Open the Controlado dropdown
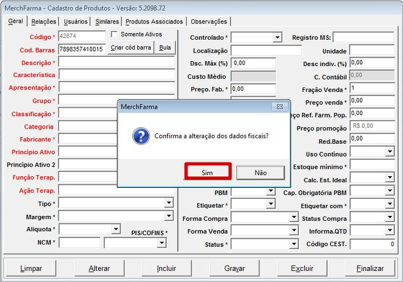This screenshot has height=282, width=403. coord(277,38)
